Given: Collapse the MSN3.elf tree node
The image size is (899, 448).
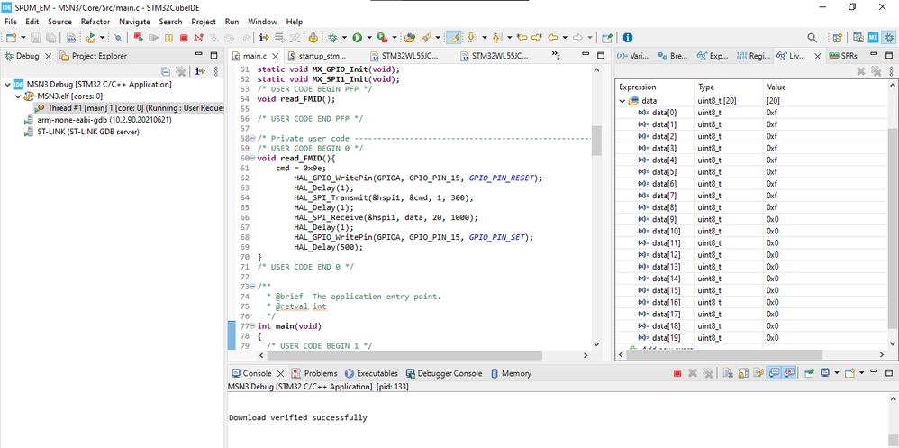Looking at the screenshot, I should 17,96.
